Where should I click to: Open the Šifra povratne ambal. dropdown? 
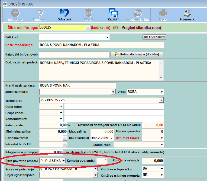click(x=63, y=161)
